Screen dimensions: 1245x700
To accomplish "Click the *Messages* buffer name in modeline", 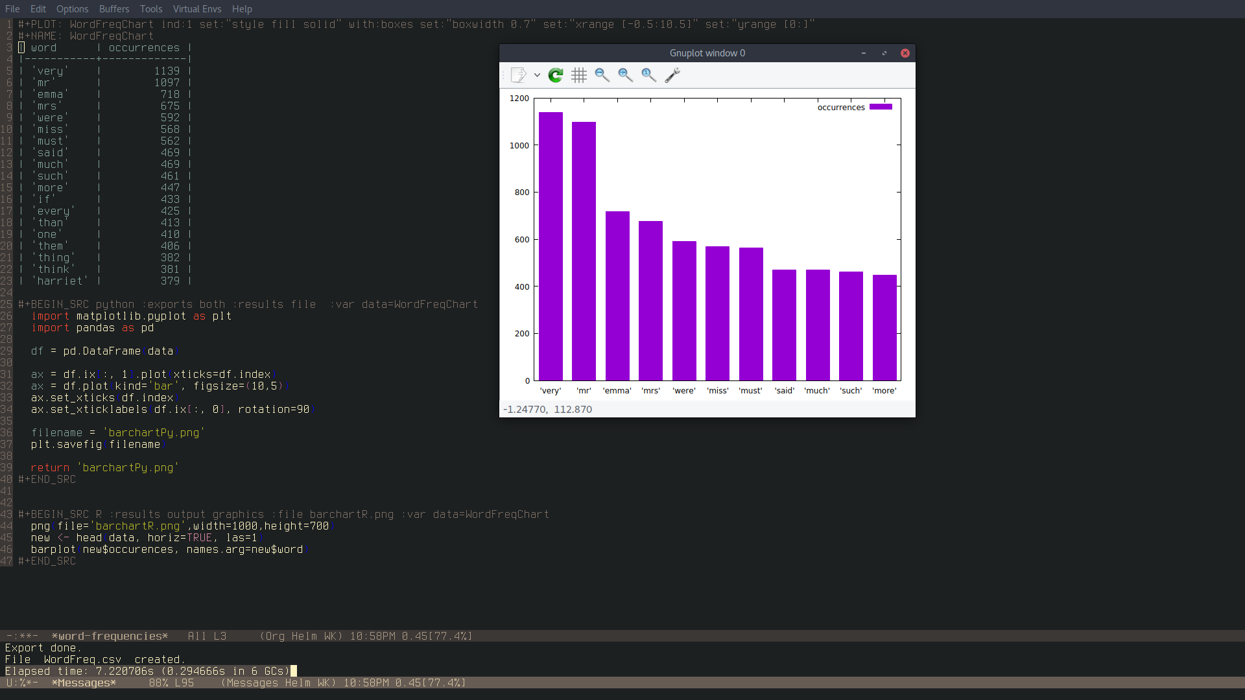I will click(x=84, y=683).
